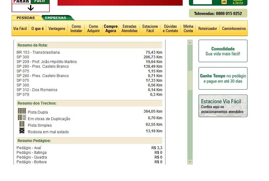Select the Pedágio - Quadra row

pyautogui.click(x=89, y=157)
